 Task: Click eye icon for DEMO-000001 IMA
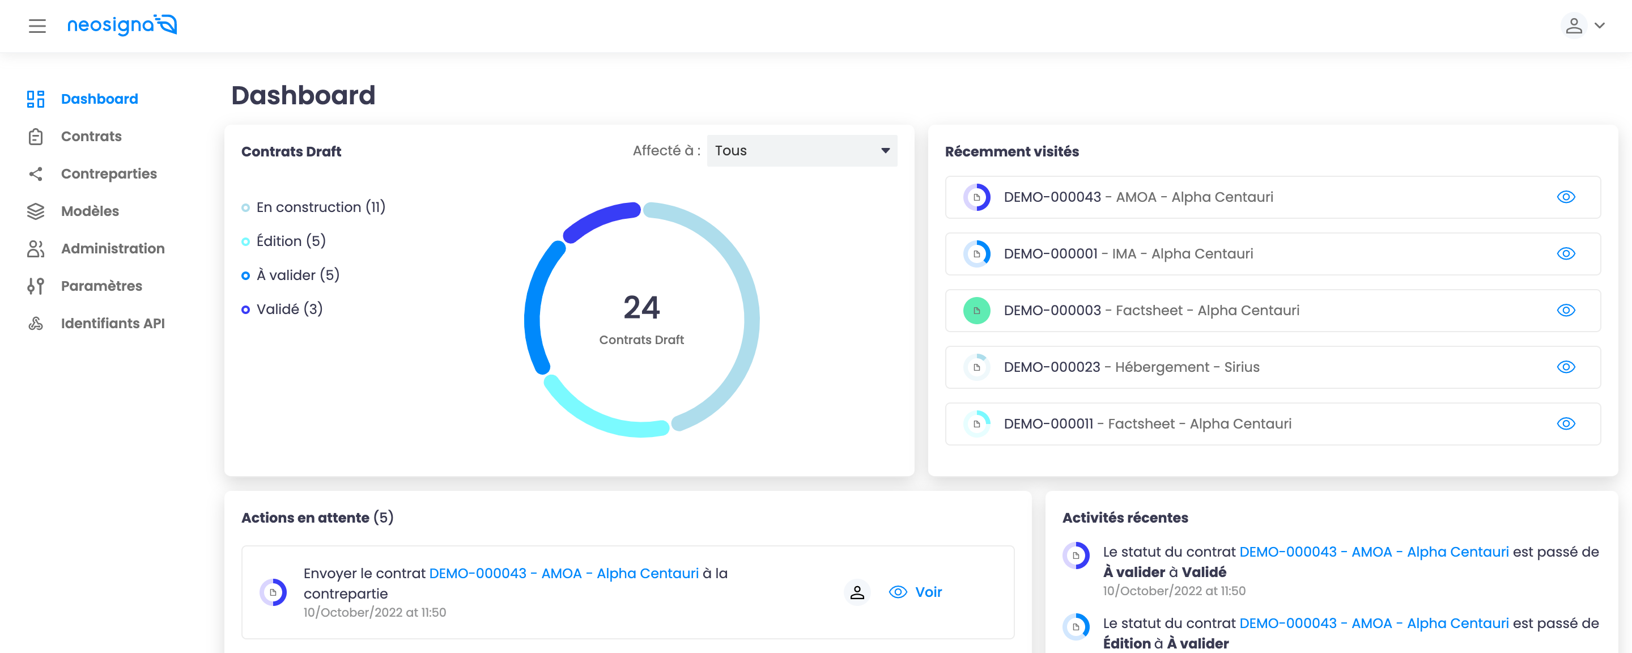coord(1566,253)
